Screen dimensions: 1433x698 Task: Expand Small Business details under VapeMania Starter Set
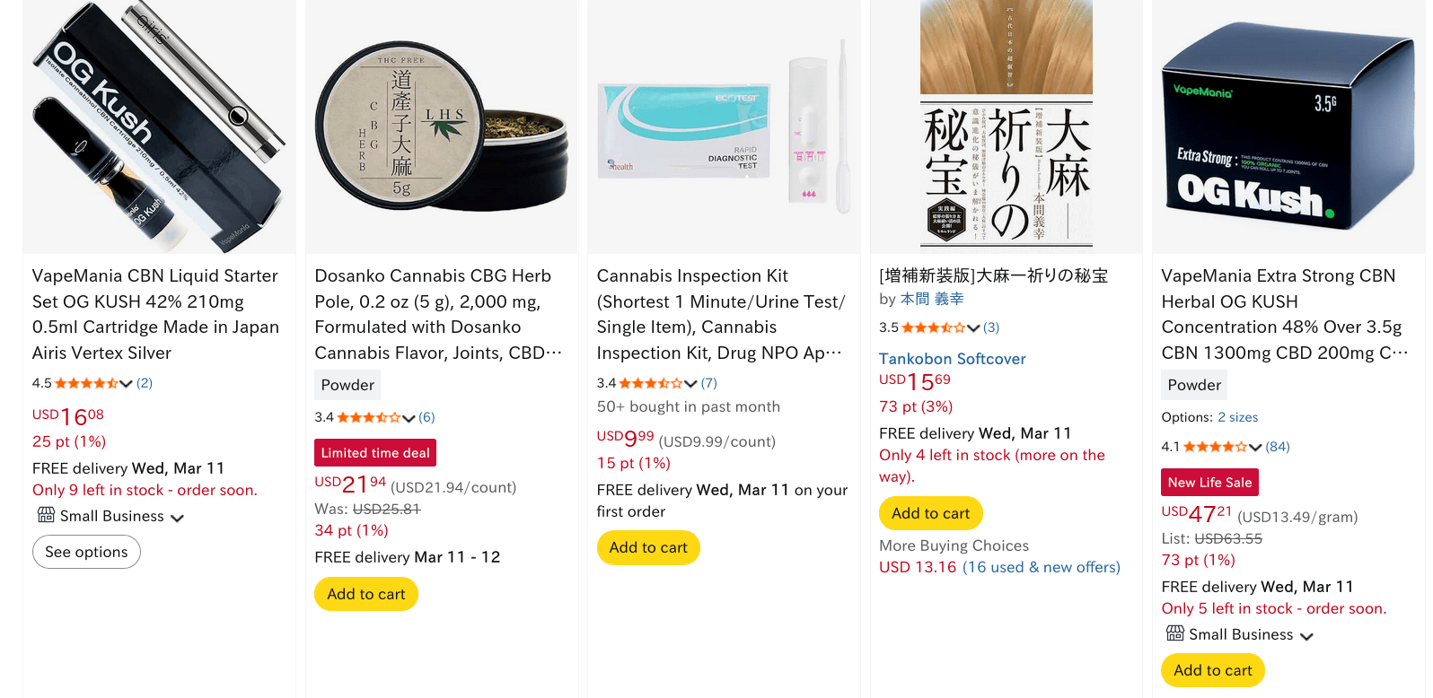[177, 518]
